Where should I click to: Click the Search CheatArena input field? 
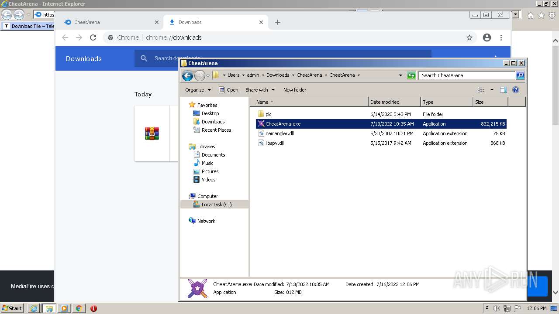[467, 75]
